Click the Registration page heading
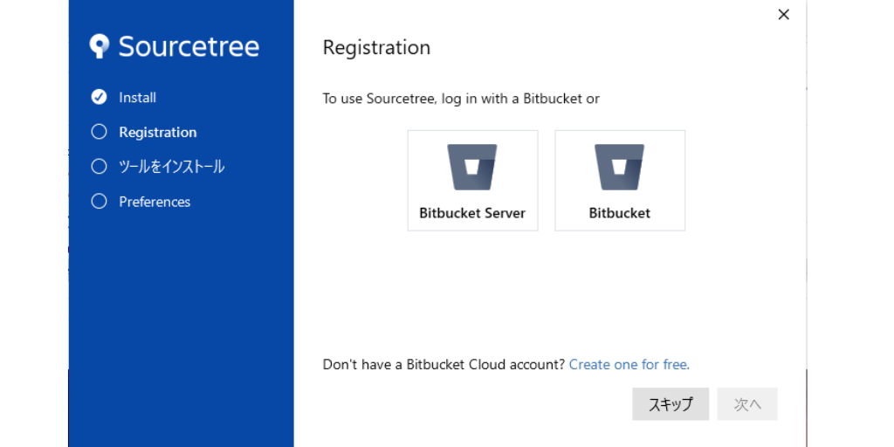This screenshot has height=447, width=894. click(376, 48)
